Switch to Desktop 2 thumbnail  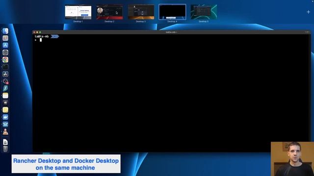109,12
